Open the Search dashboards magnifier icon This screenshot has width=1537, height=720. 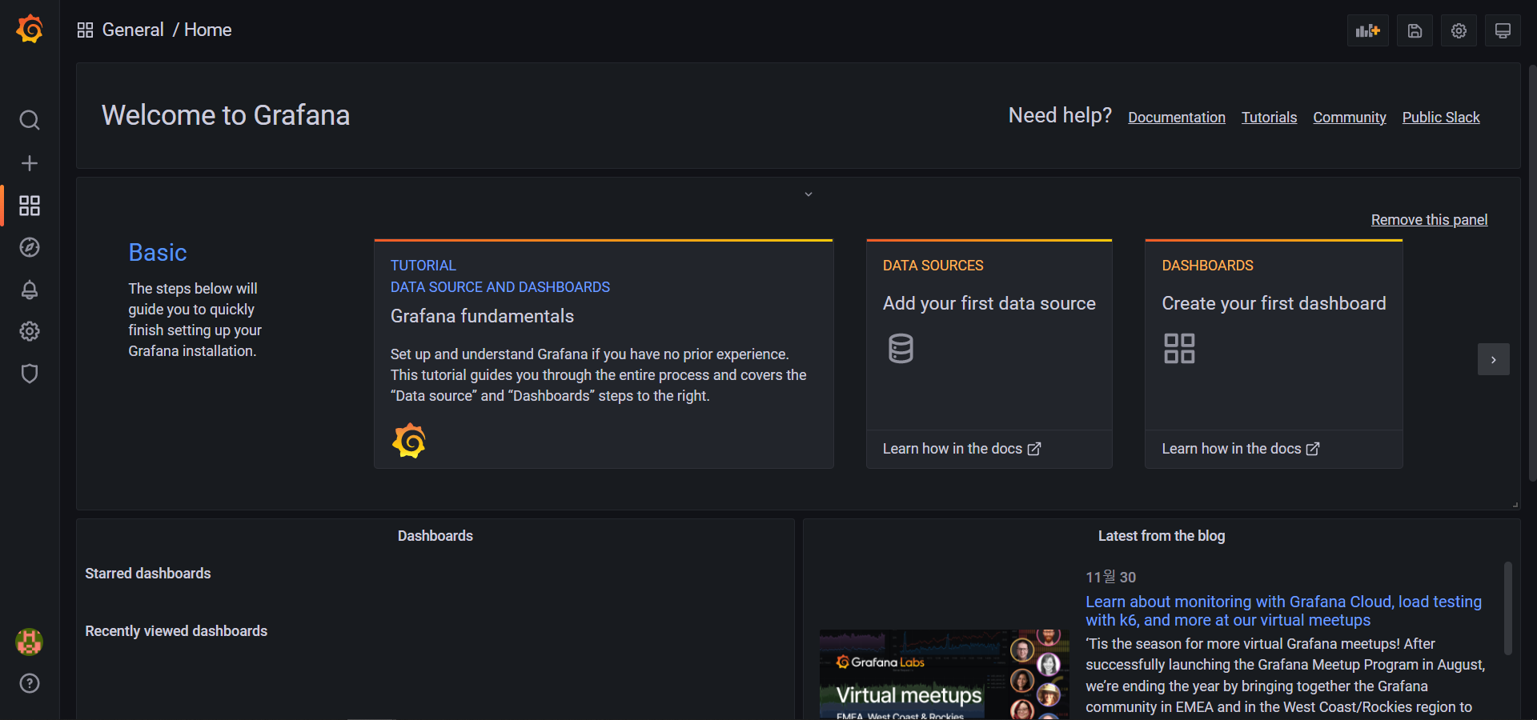pyautogui.click(x=30, y=120)
